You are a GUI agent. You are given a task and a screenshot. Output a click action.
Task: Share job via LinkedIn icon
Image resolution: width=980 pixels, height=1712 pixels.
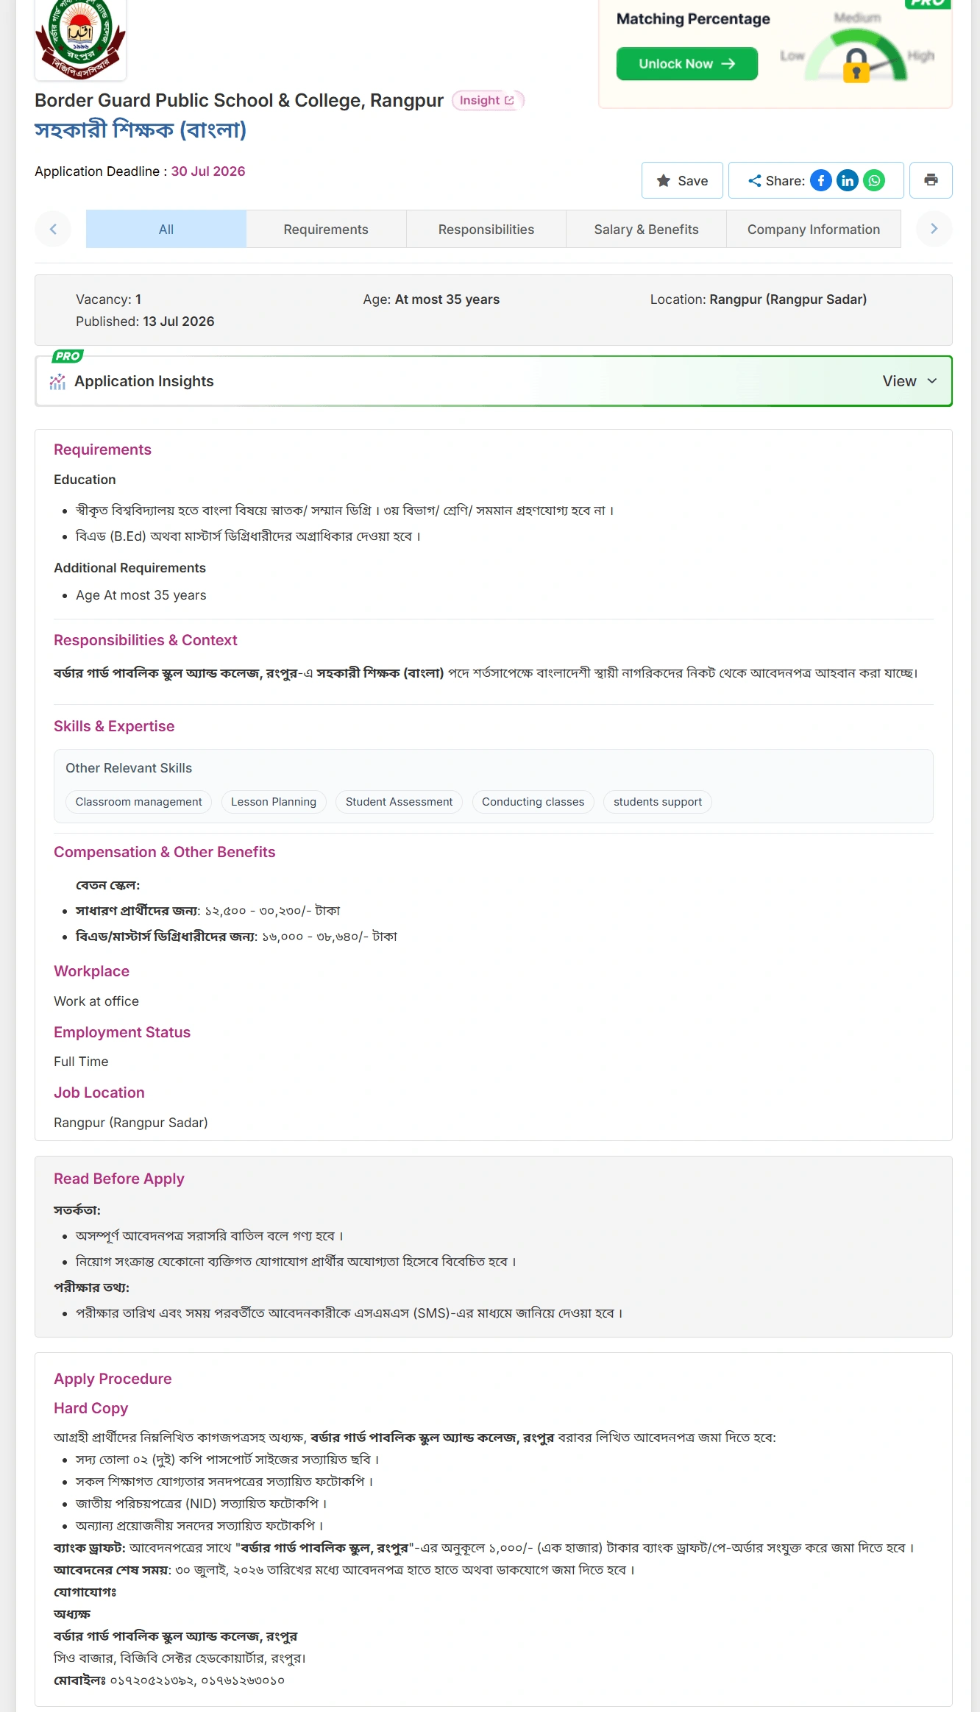(x=848, y=180)
